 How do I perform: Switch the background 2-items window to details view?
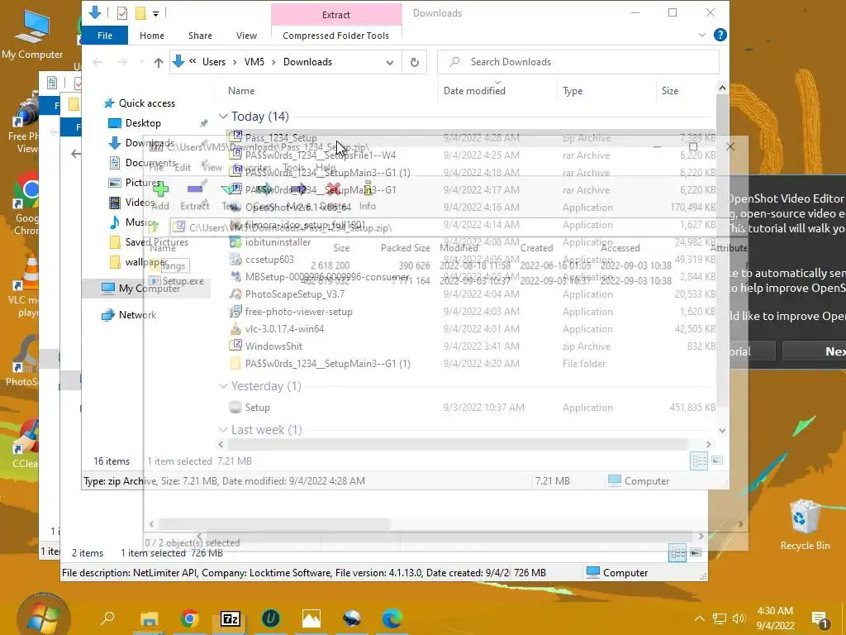tap(677, 553)
